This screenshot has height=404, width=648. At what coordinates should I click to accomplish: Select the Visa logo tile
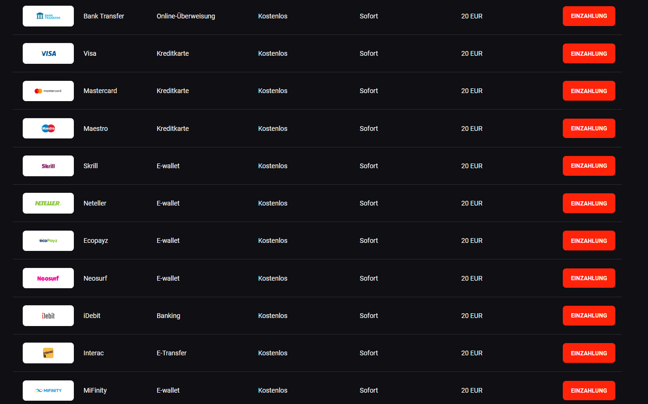(x=48, y=53)
